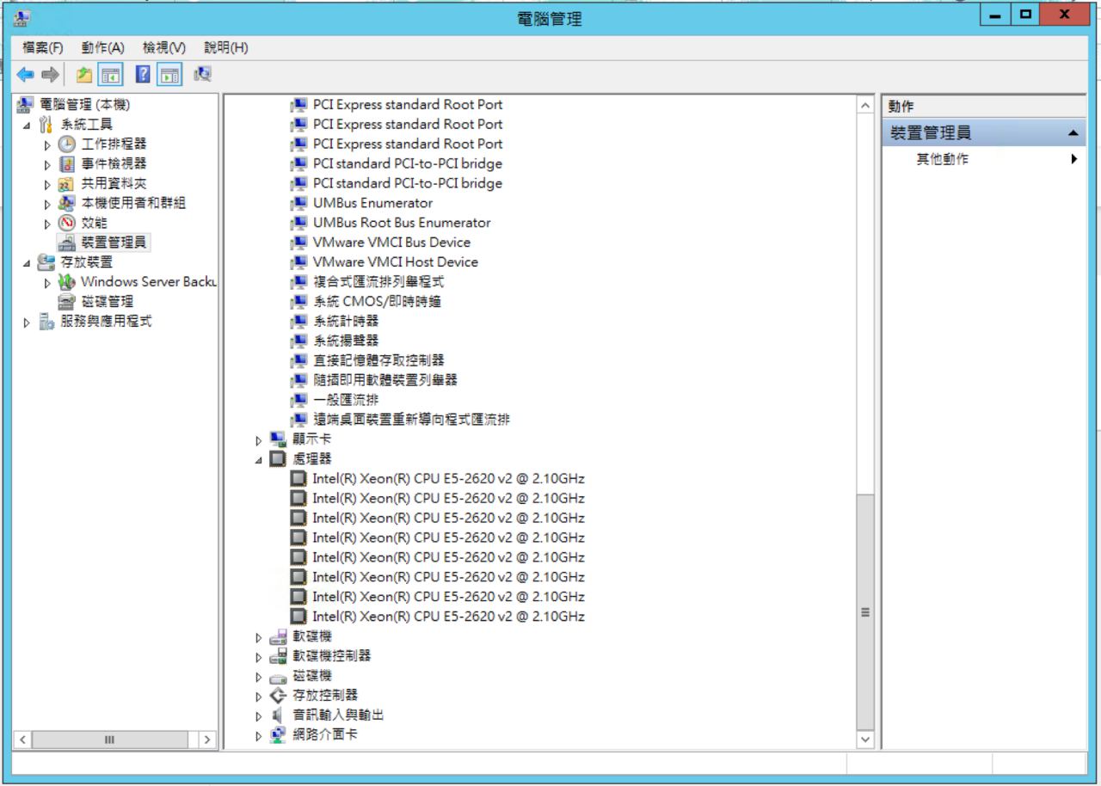This screenshot has width=1101, height=786.
Task: Expand the 音訊輸入與輸出 device category
Action: point(259,716)
